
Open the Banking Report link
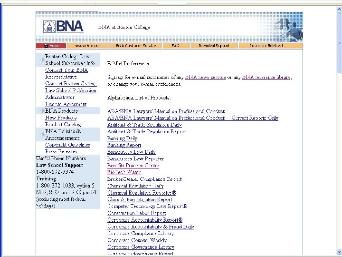[x=124, y=145]
